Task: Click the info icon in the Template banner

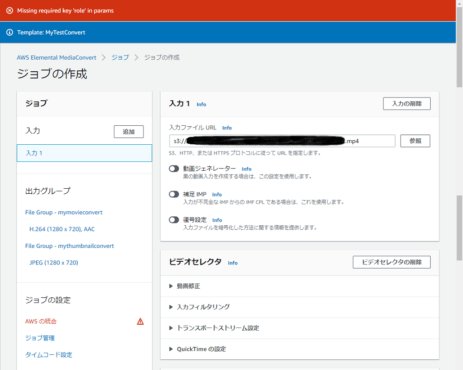Action: [x=10, y=32]
